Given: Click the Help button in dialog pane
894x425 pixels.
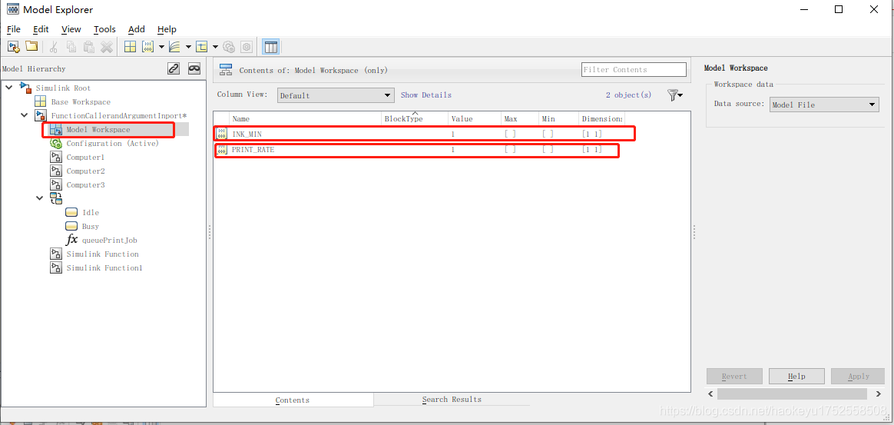Looking at the screenshot, I should (x=796, y=377).
